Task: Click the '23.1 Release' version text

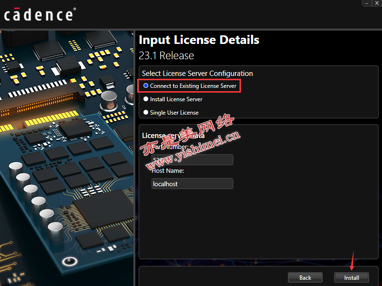Action: pyautogui.click(x=166, y=56)
